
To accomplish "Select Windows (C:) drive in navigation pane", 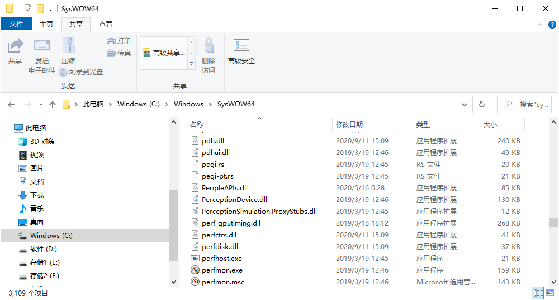I will tap(84, 236).
